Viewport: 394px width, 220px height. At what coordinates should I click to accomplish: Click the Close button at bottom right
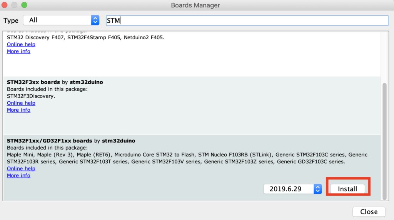(369, 212)
